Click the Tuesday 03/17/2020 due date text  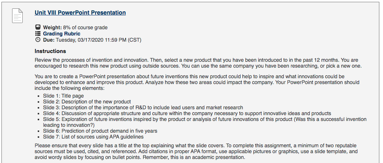click(x=98, y=40)
